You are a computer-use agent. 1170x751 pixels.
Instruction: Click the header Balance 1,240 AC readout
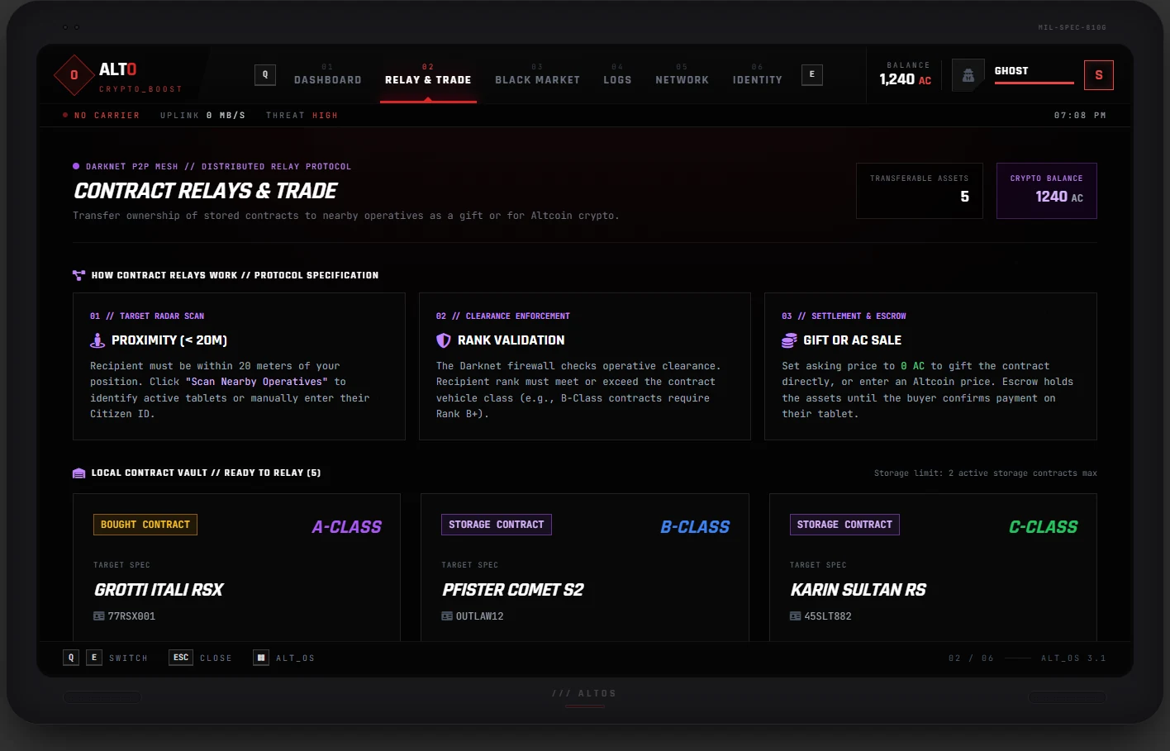coord(906,74)
